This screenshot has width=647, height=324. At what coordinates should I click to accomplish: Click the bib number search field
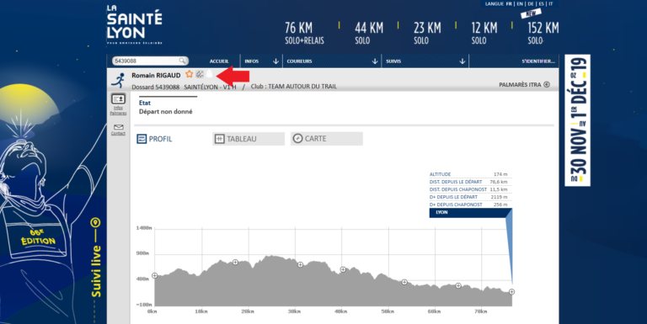pos(150,61)
